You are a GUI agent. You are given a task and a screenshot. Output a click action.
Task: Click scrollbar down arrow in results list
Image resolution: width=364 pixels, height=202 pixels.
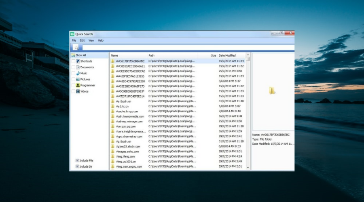(x=248, y=168)
